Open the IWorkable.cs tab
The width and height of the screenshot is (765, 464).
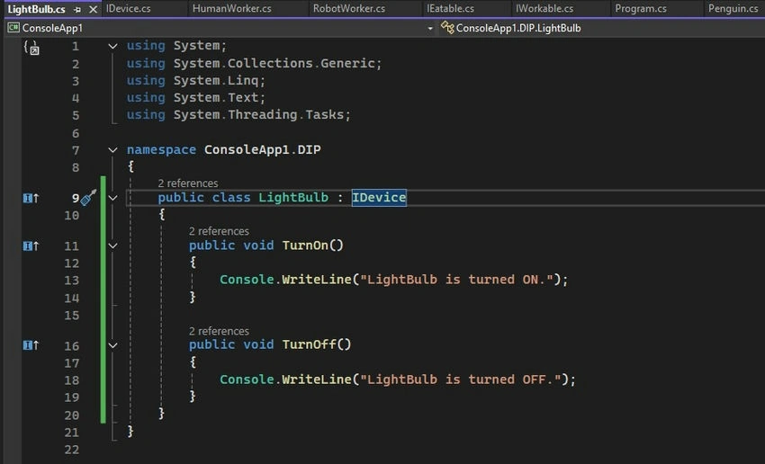(544, 8)
